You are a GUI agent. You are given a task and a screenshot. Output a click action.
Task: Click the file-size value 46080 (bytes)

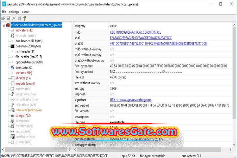118,77
